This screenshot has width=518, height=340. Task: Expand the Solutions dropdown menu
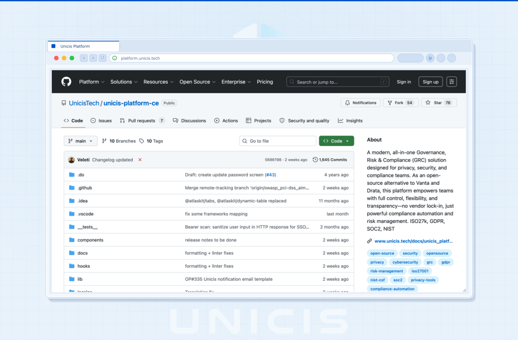pos(124,82)
